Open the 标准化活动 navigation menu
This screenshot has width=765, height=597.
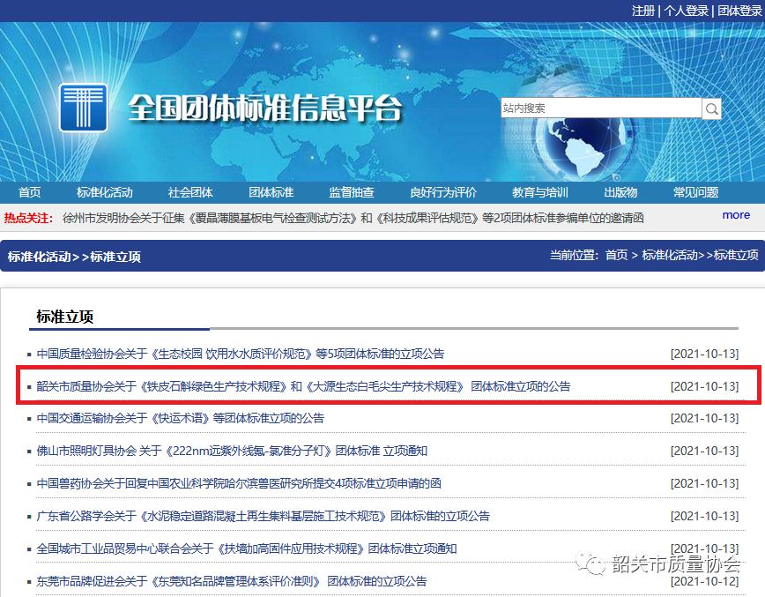point(105,192)
